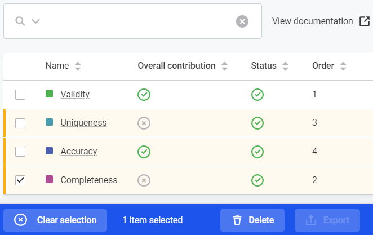The width and height of the screenshot is (373, 235).
Task: Select the Uniqueness row checkbox
Action: click(x=20, y=123)
